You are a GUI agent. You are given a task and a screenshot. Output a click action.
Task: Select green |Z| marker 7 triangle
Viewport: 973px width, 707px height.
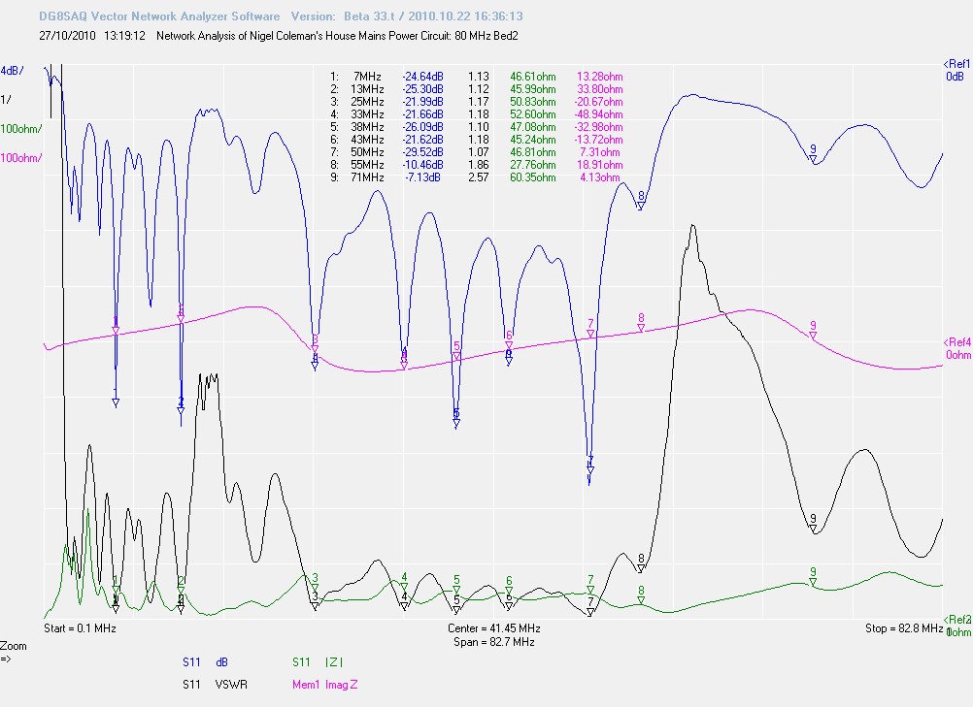(590, 591)
